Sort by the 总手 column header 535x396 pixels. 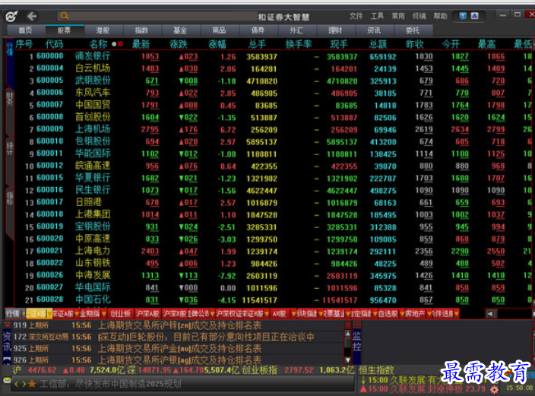pyautogui.click(x=257, y=44)
